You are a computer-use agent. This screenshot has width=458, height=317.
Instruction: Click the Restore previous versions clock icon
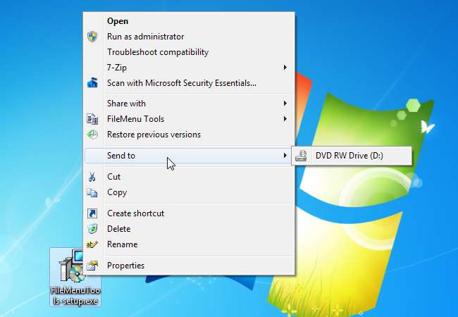(x=92, y=135)
